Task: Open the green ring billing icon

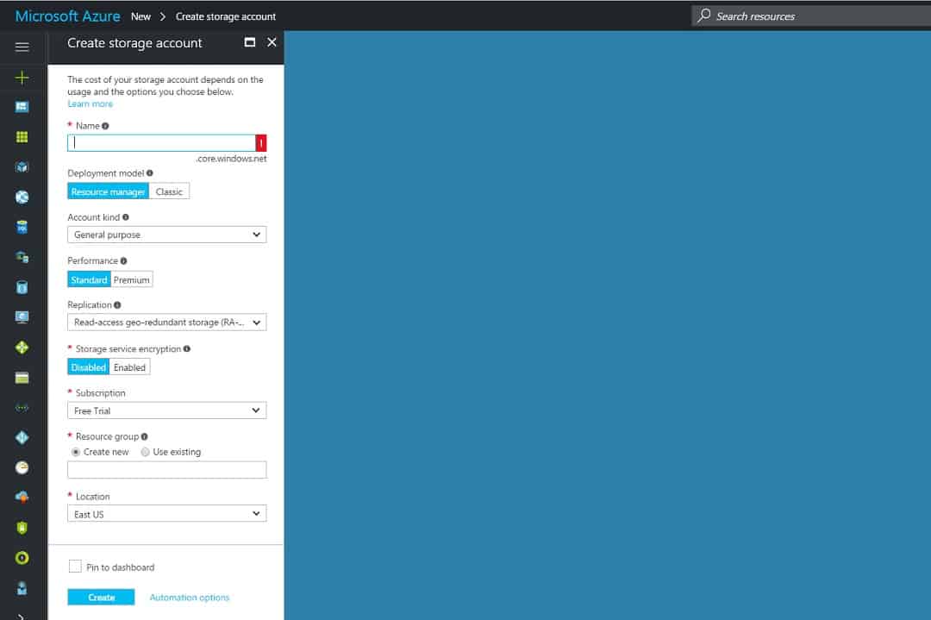Action: 22,558
